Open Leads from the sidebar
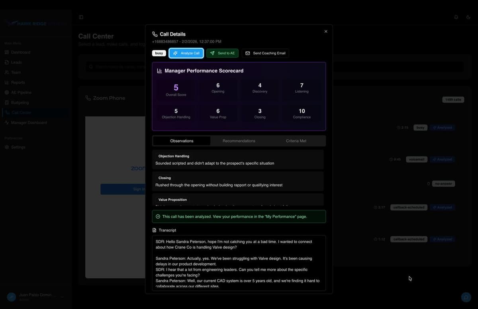Screen dimensions: 478x309 [7, 62]
